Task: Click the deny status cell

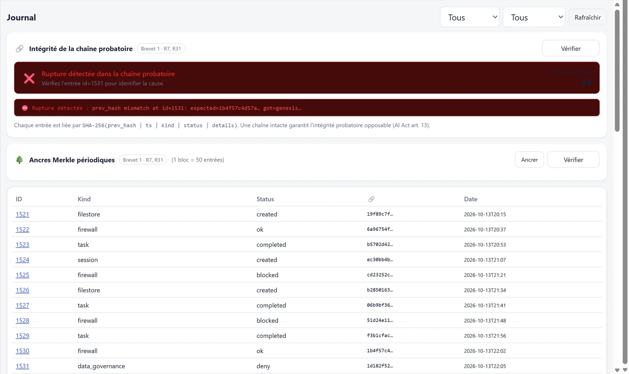Action: (263, 366)
